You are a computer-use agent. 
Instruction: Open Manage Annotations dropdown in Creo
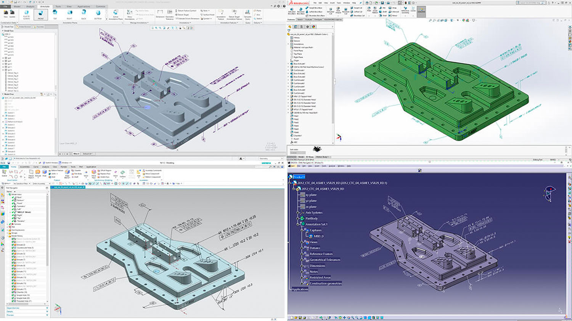[139, 22]
